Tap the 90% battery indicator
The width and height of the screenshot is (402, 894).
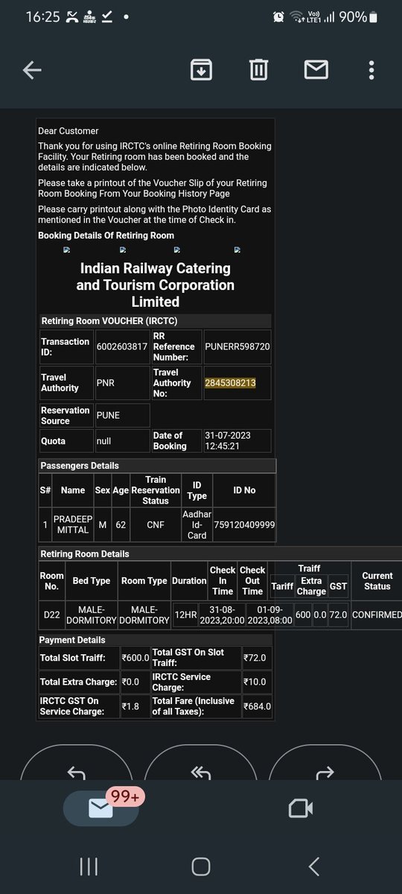359,16
